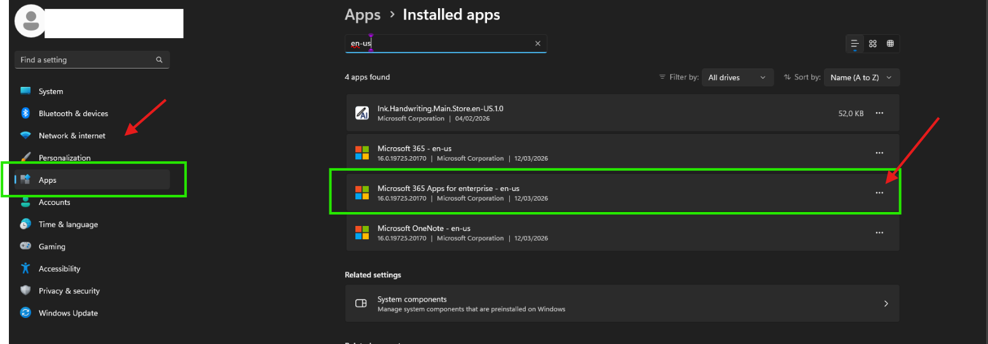Open Network & internet via Wi-Fi icon
The height and width of the screenshot is (344, 988).
coord(25,135)
